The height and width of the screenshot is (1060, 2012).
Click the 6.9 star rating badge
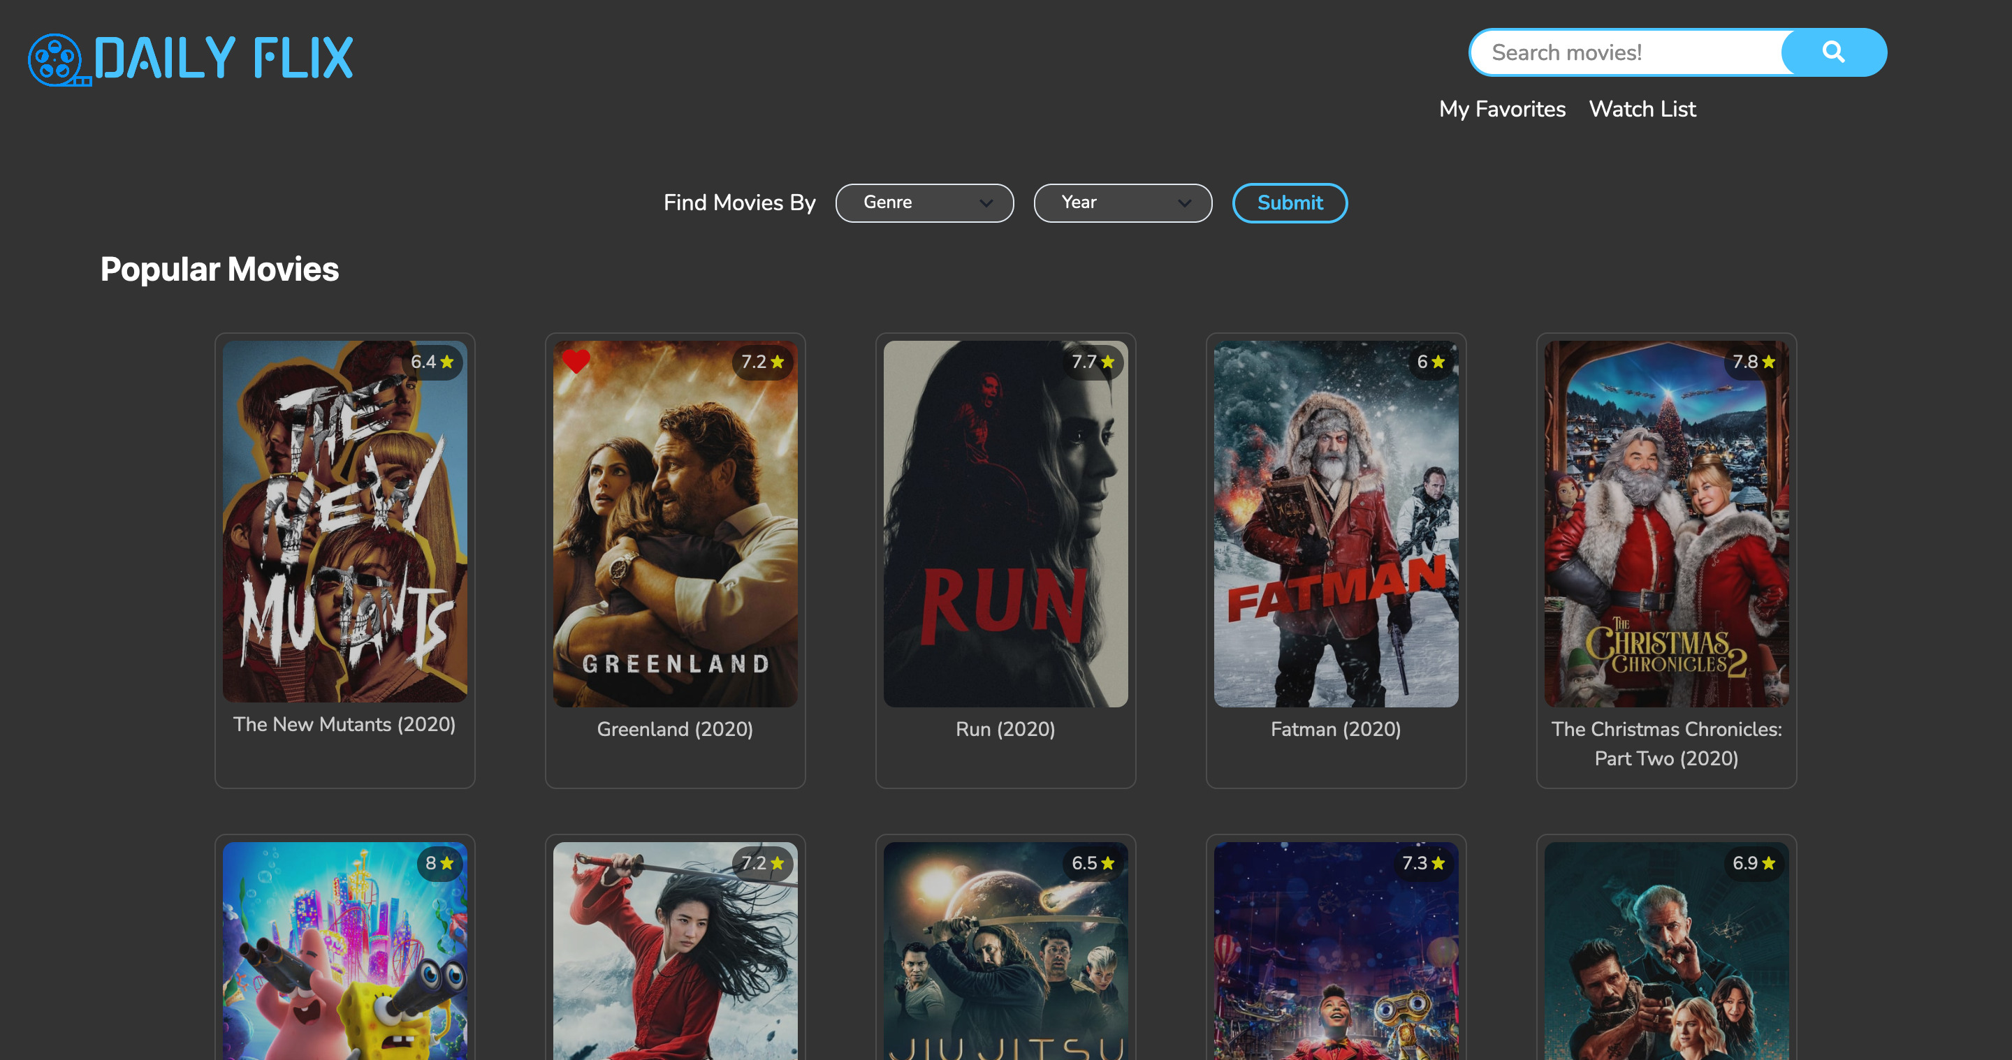tap(1754, 863)
